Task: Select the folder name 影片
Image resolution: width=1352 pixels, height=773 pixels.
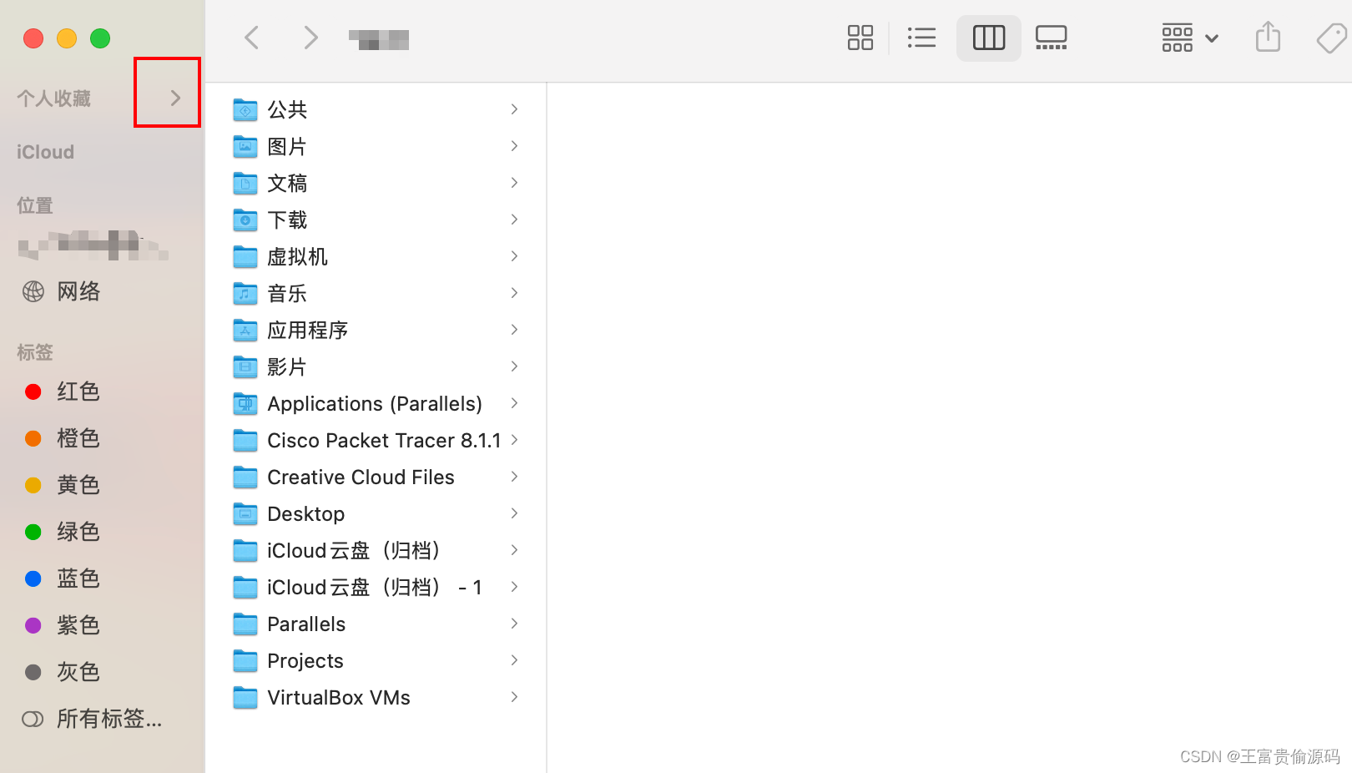Action: (287, 366)
